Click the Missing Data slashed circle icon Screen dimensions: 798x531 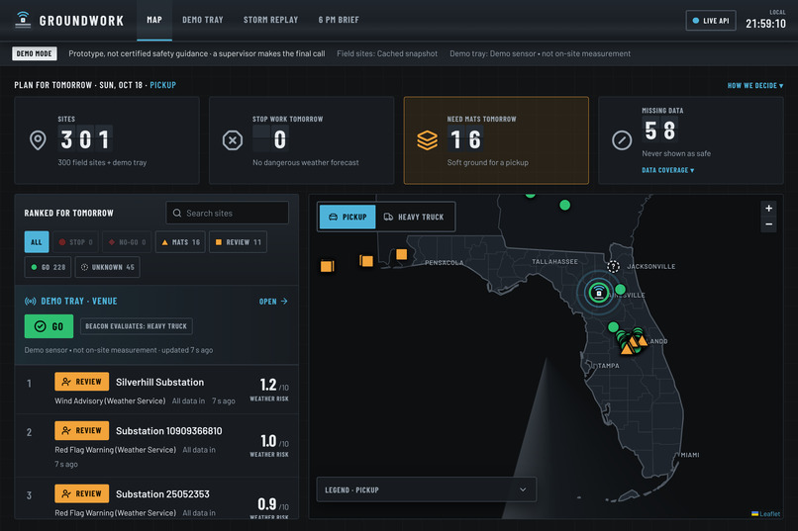click(622, 140)
